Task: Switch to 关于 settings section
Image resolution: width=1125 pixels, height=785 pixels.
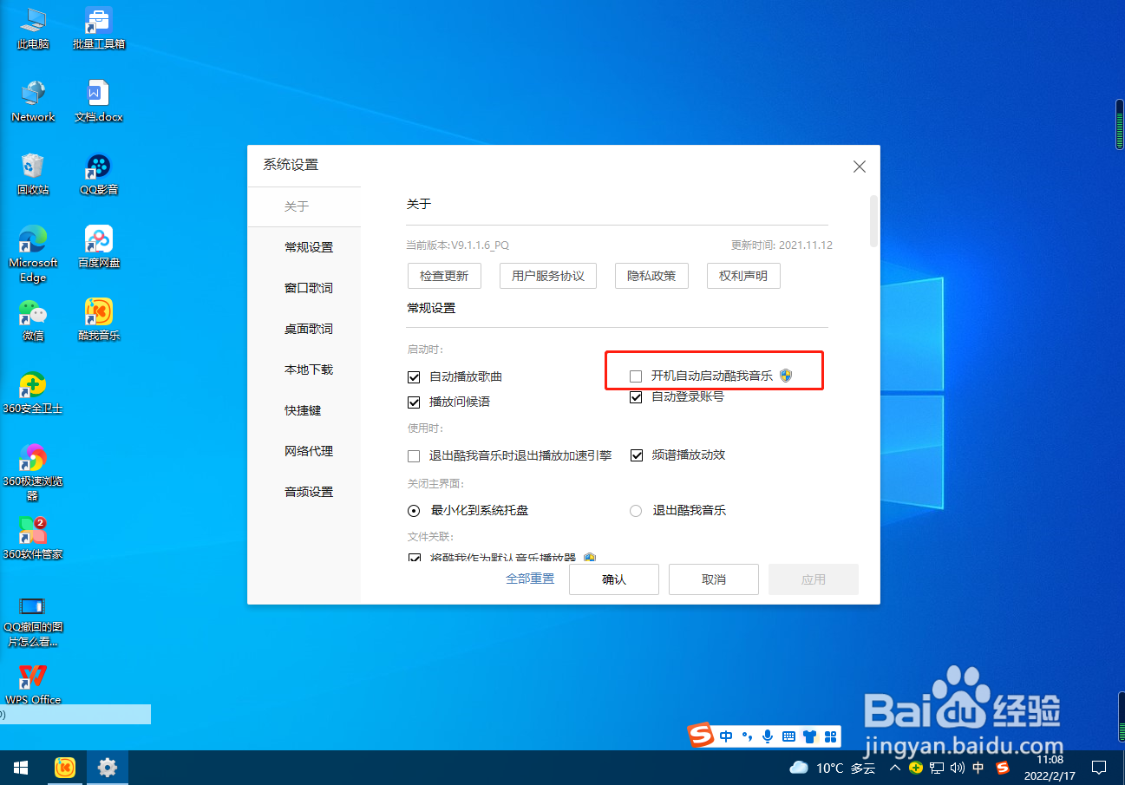Action: [304, 206]
